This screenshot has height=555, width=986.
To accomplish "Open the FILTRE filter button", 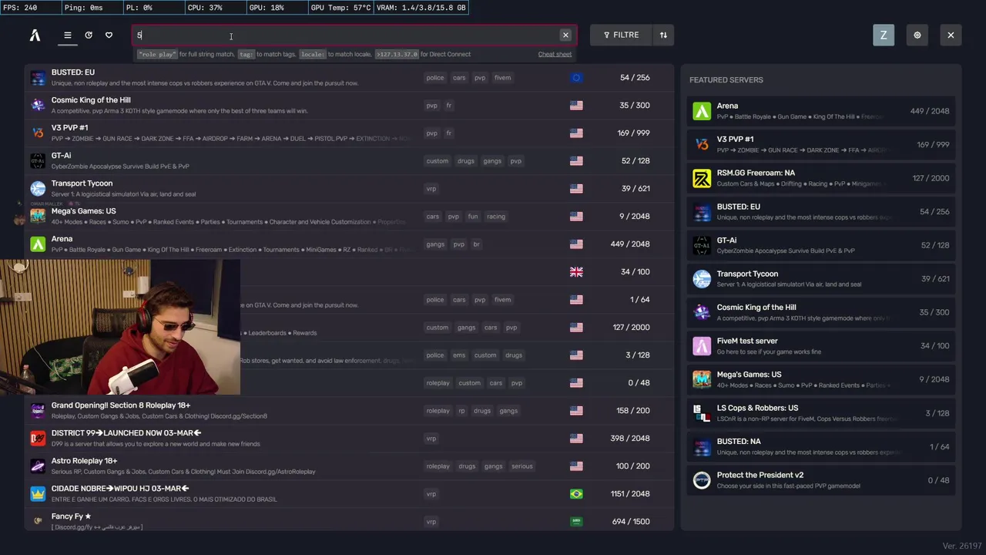I will pyautogui.click(x=621, y=35).
